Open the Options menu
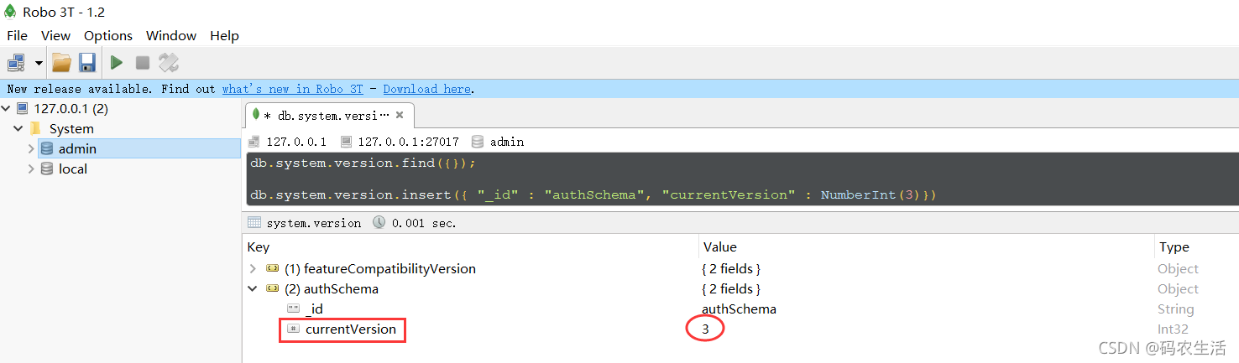 [x=108, y=35]
